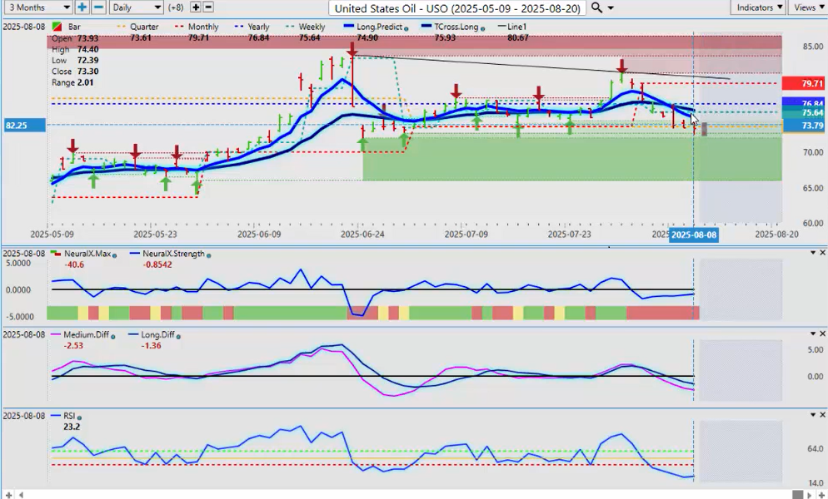Close the RSI indicator panel
828x499 pixels.
pyautogui.click(x=822, y=414)
